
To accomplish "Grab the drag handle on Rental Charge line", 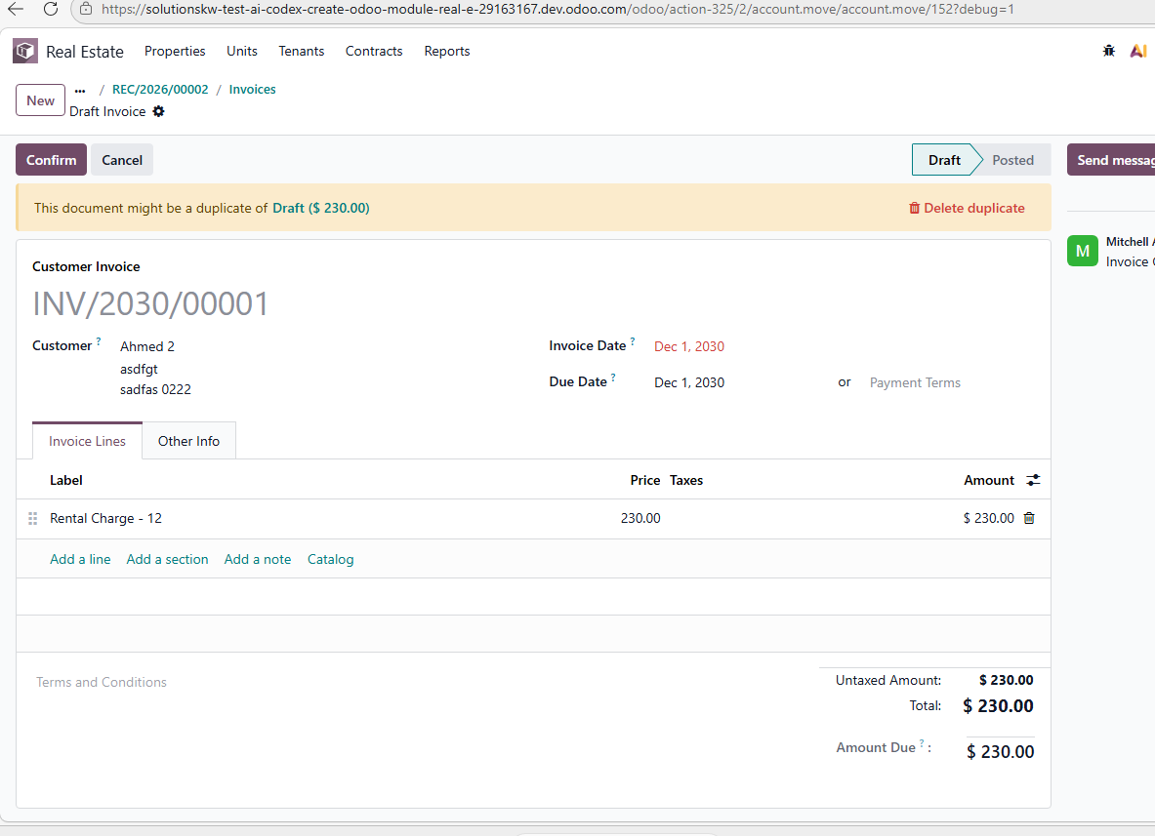I will click(x=33, y=519).
